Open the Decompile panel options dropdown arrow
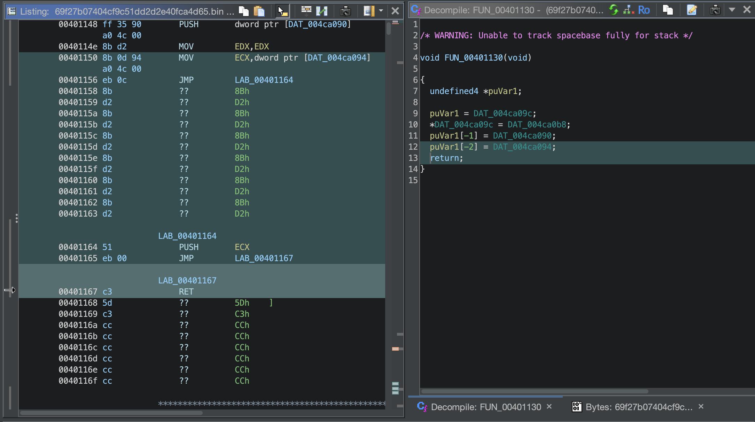 click(732, 10)
